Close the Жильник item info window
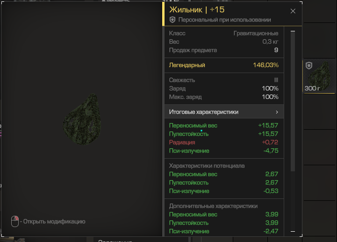This screenshot has height=242, width=337. [293, 11]
